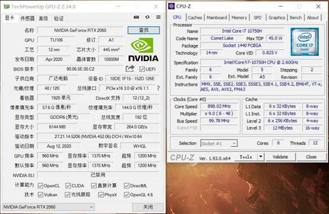Click the Multiplier value x 9.0

219,114
